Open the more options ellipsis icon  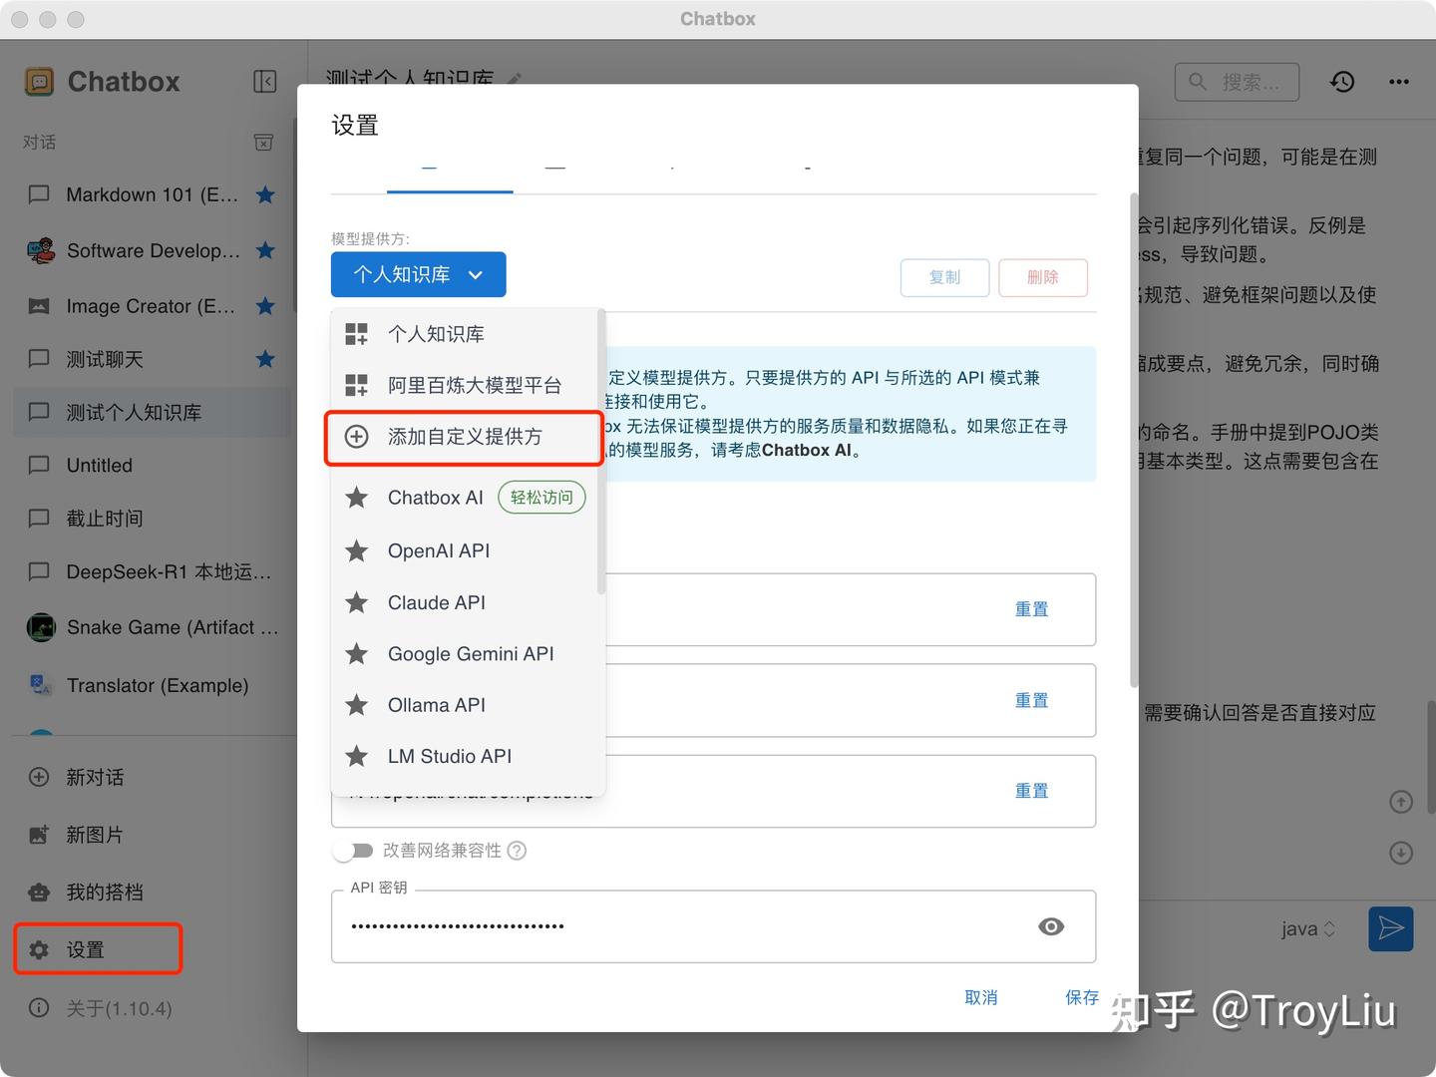point(1400,82)
